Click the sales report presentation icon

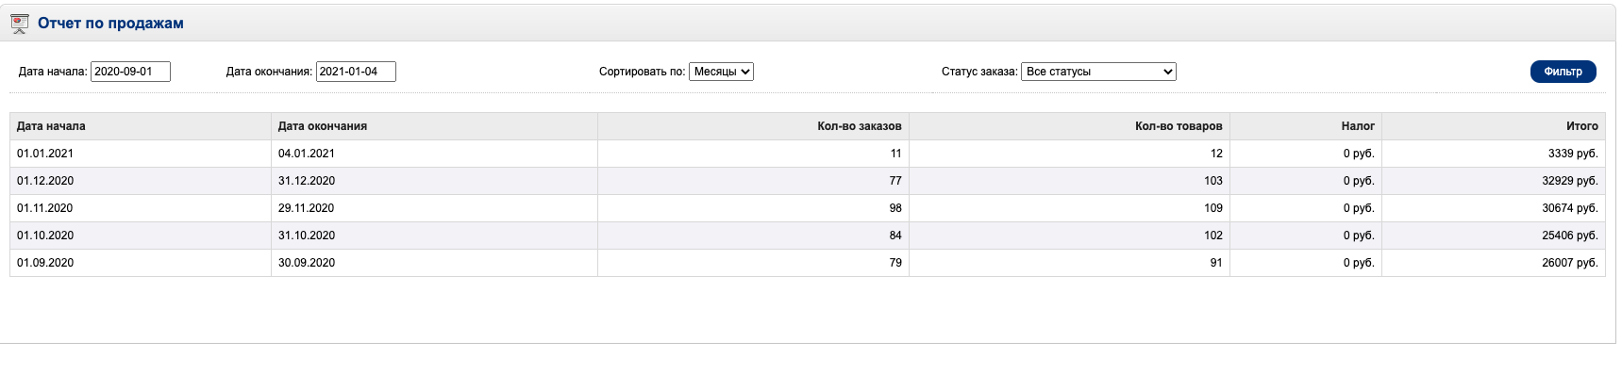pyautogui.click(x=19, y=24)
